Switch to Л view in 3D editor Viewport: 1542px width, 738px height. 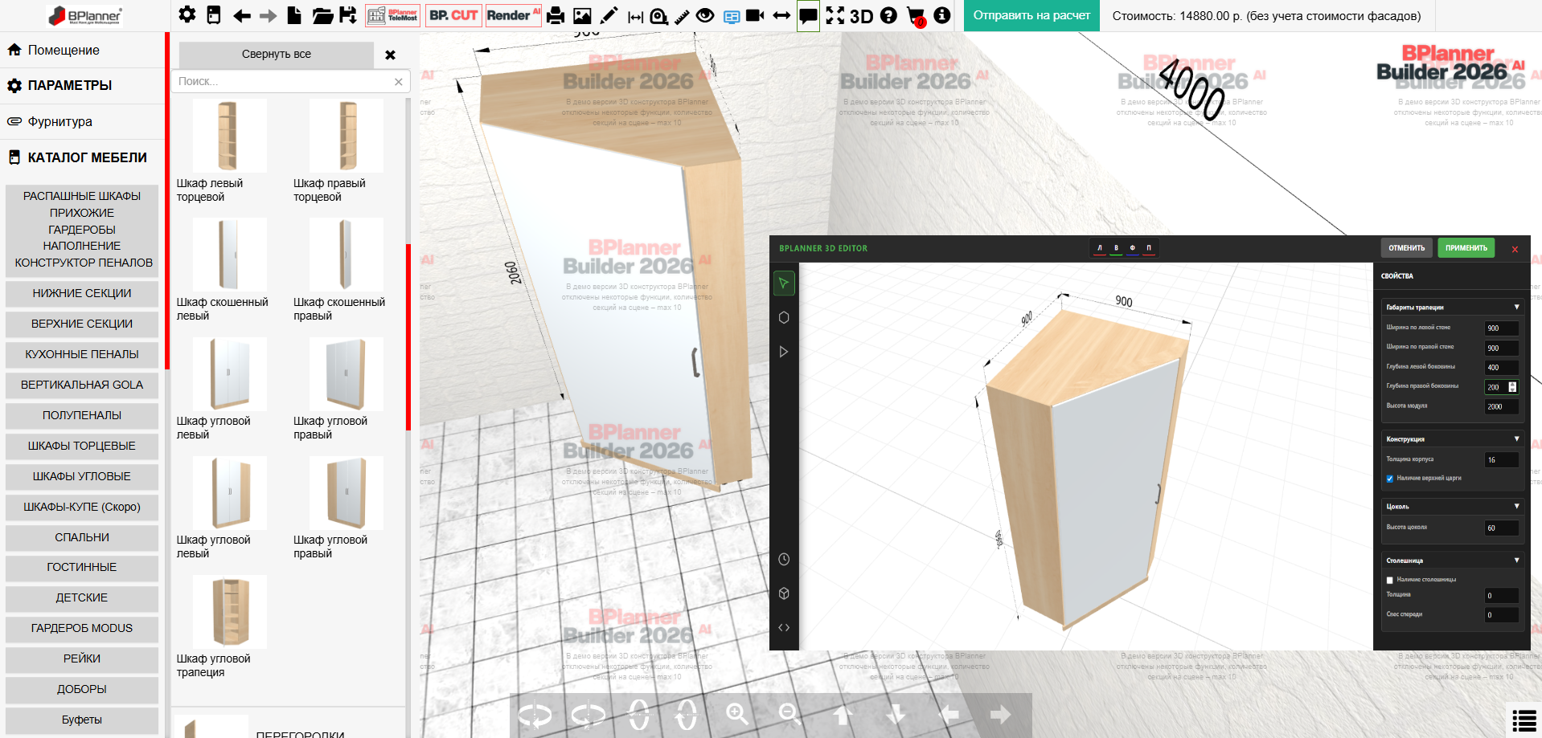pos(1100,248)
